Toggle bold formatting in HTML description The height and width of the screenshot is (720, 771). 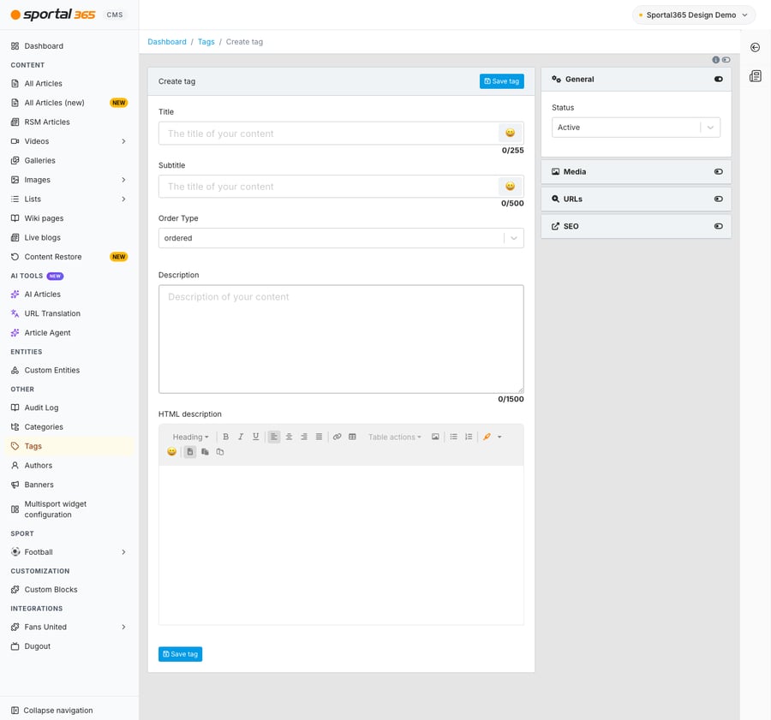click(225, 437)
